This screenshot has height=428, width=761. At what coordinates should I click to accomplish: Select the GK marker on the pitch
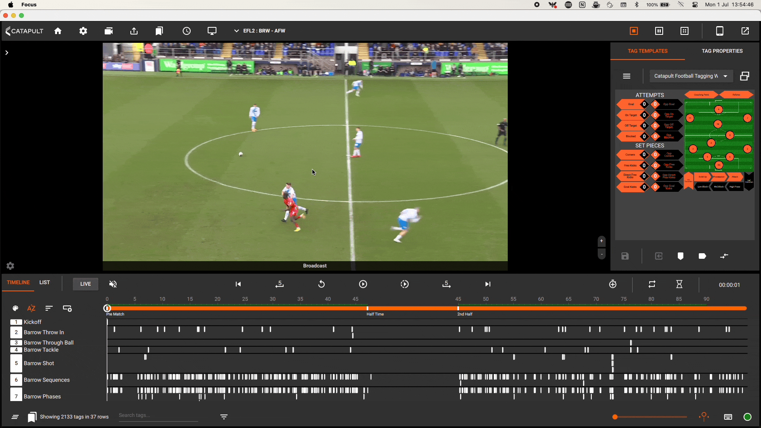[719, 165]
